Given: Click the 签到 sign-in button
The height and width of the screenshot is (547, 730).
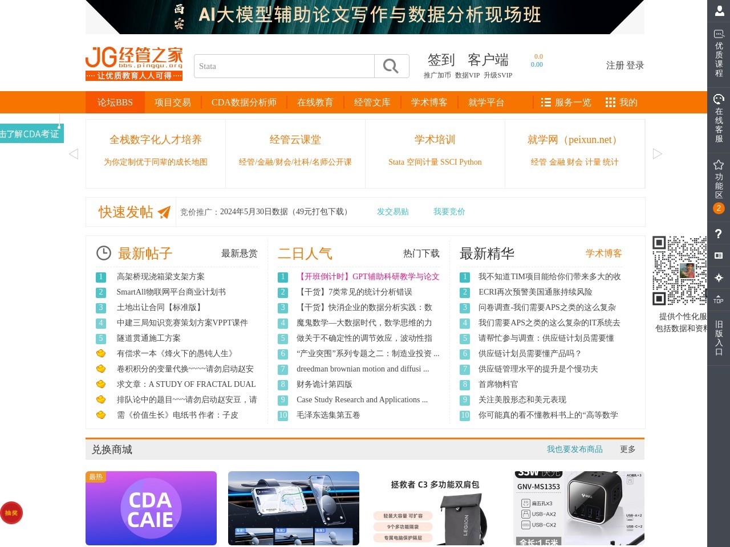Looking at the screenshot, I should (439, 60).
